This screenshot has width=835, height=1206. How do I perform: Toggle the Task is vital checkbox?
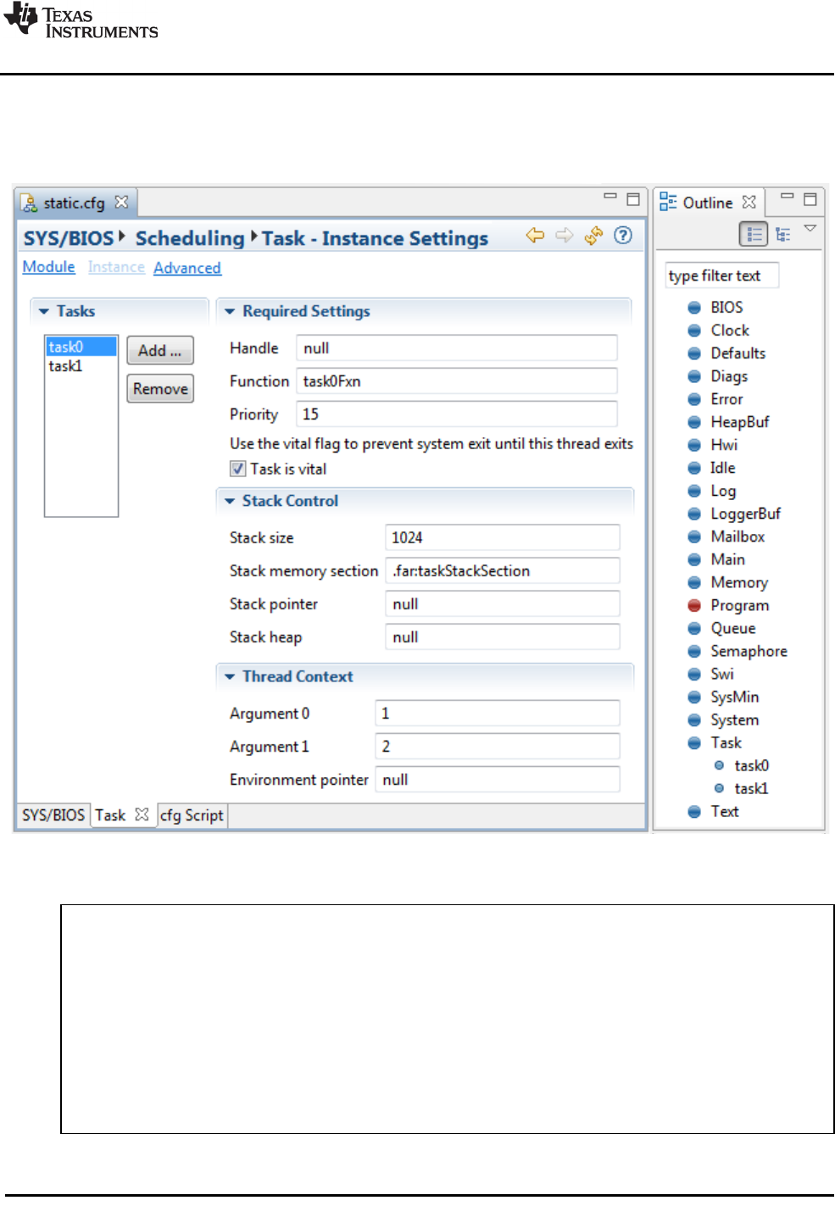click(x=238, y=469)
